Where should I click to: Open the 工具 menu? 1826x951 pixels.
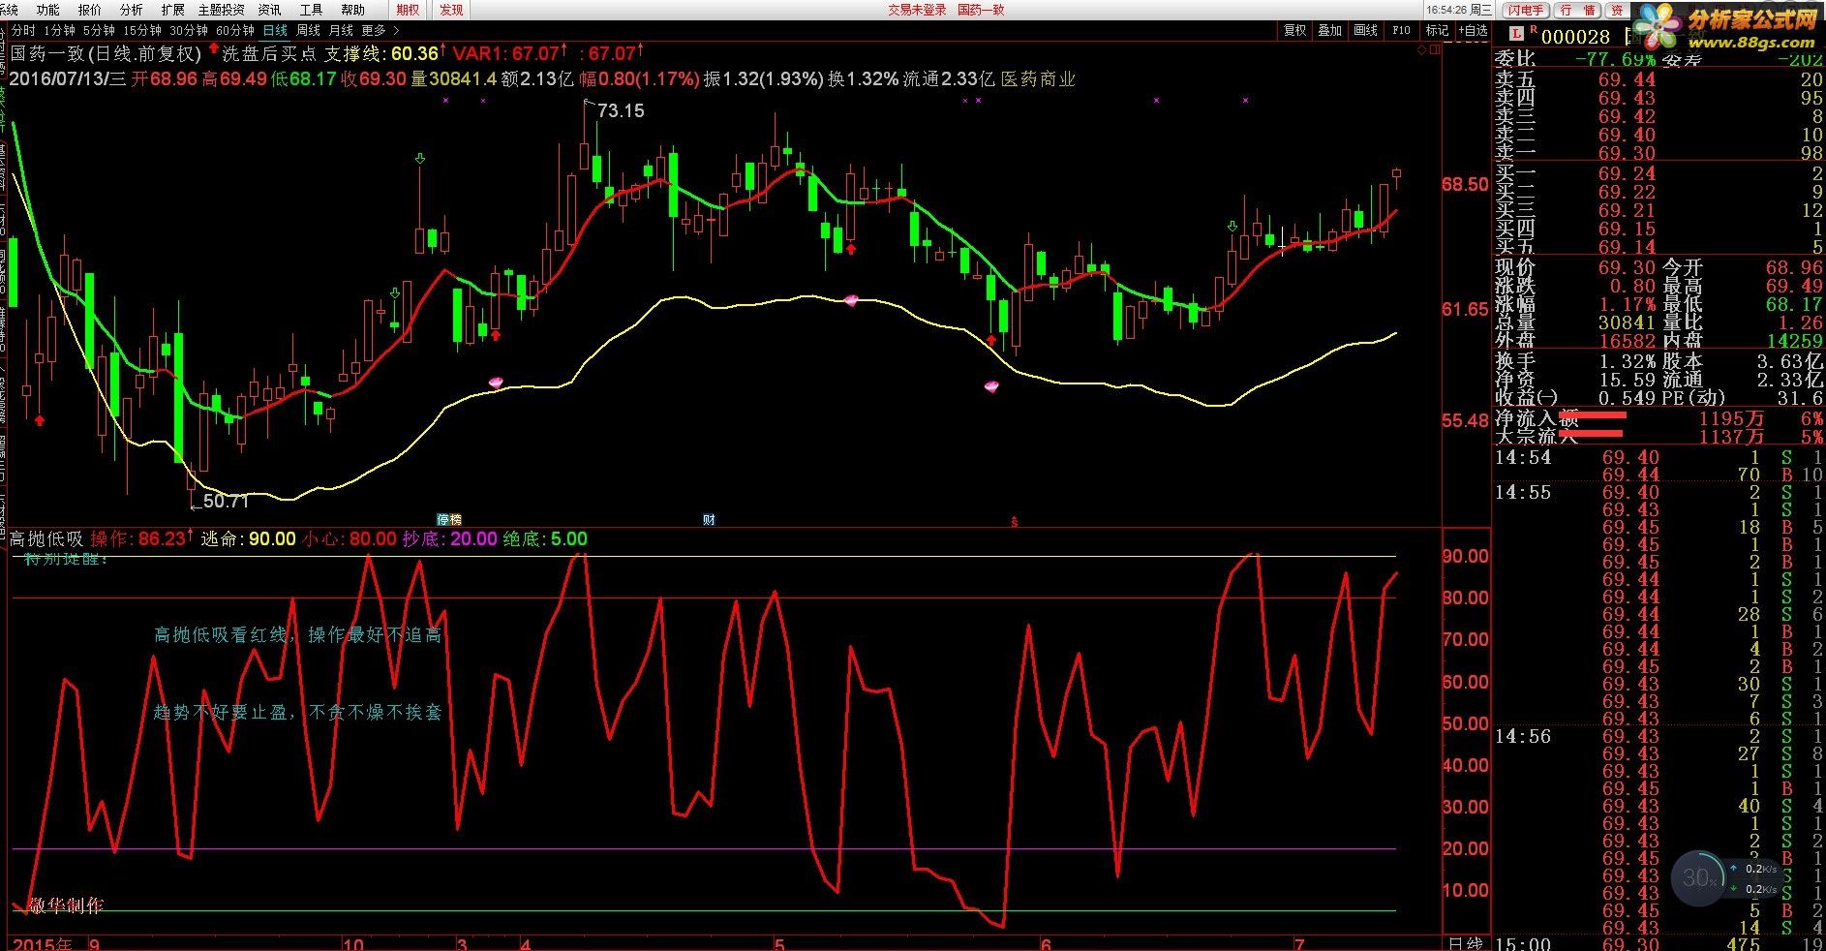pyautogui.click(x=311, y=10)
